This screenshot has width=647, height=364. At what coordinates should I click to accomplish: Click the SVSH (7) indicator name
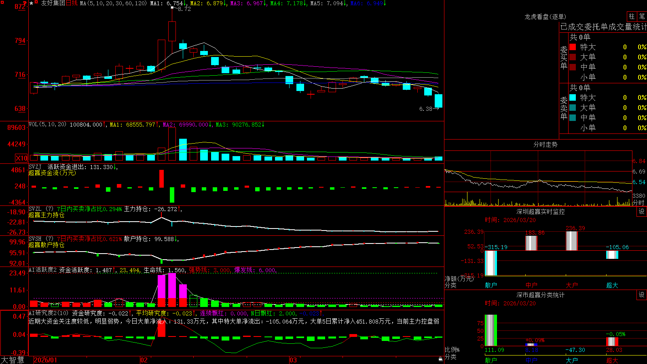click(x=41, y=239)
